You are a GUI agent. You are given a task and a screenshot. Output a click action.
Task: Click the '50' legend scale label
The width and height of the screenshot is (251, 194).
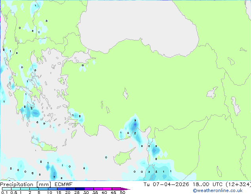click(122, 192)
